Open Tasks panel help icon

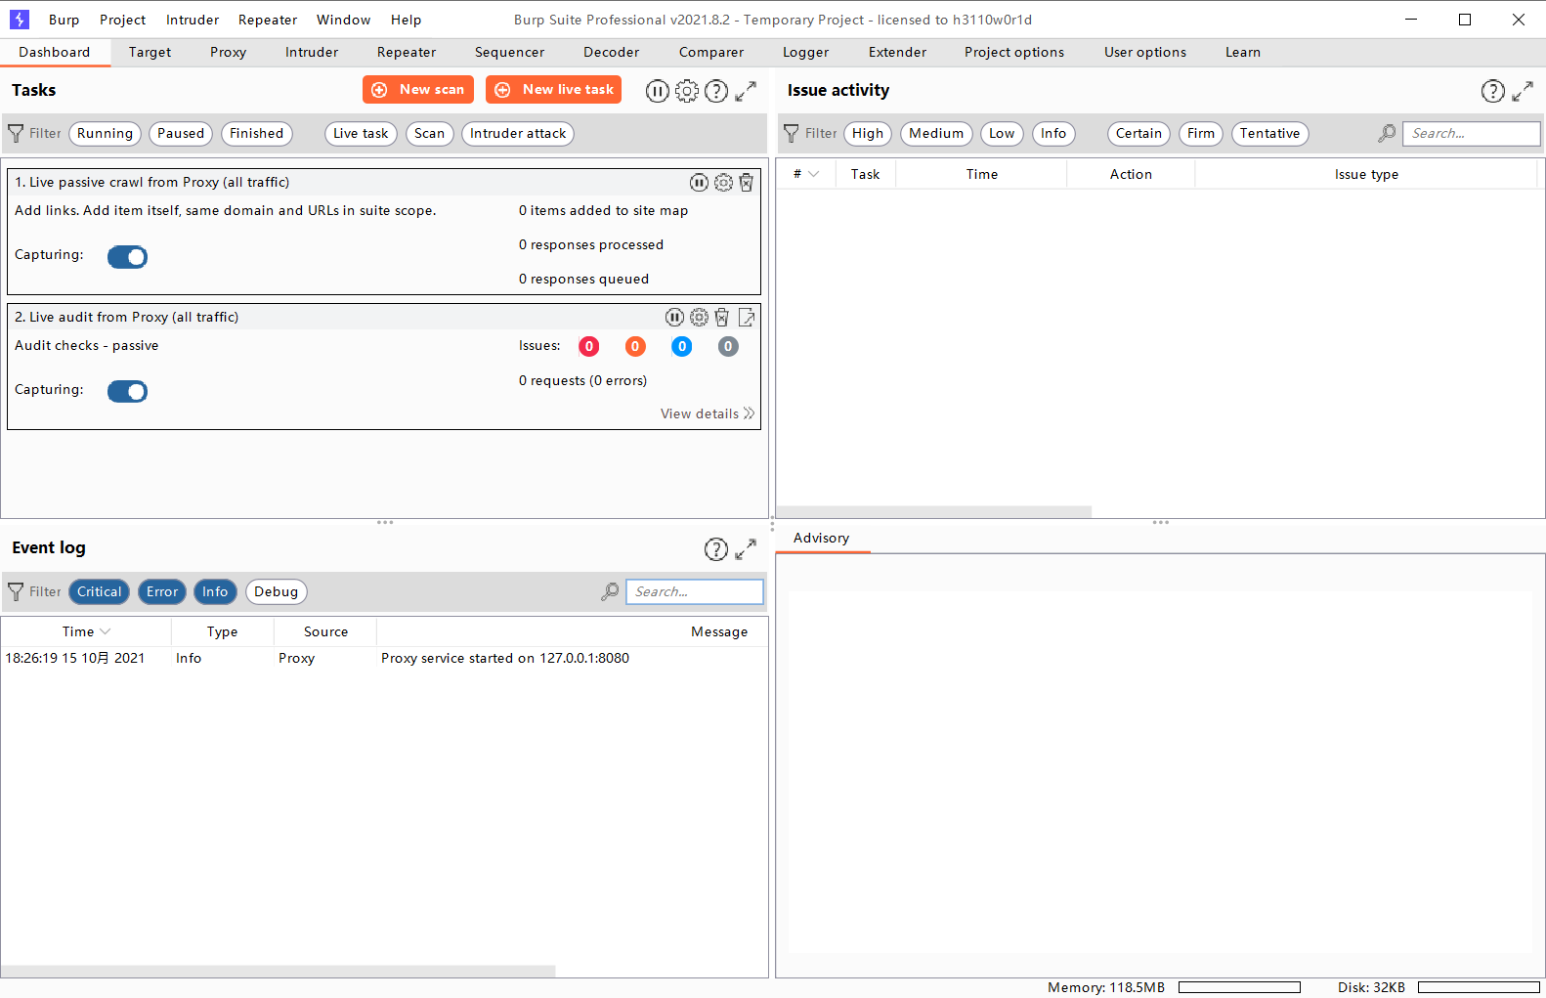click(x=716, y=91)
